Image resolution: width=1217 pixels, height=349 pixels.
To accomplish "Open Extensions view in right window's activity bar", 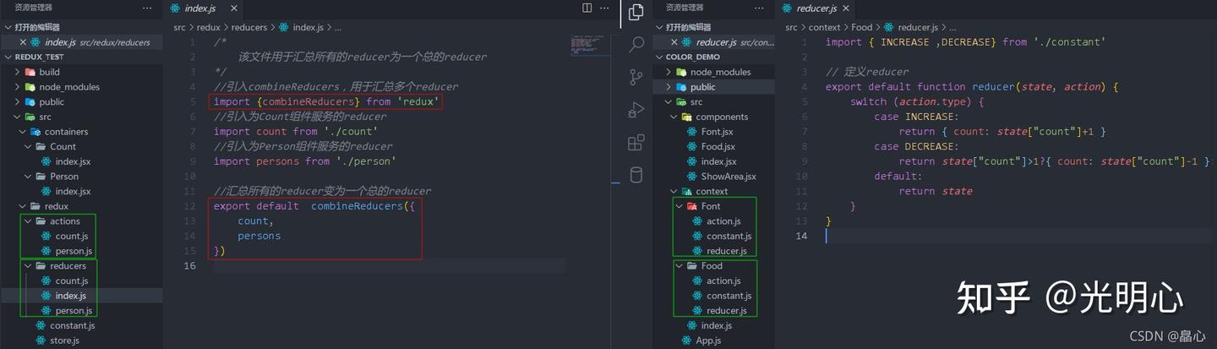I will (636, 143).
